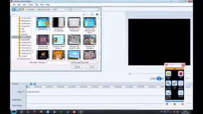
Task: Open the View menu
Action: 24,5
